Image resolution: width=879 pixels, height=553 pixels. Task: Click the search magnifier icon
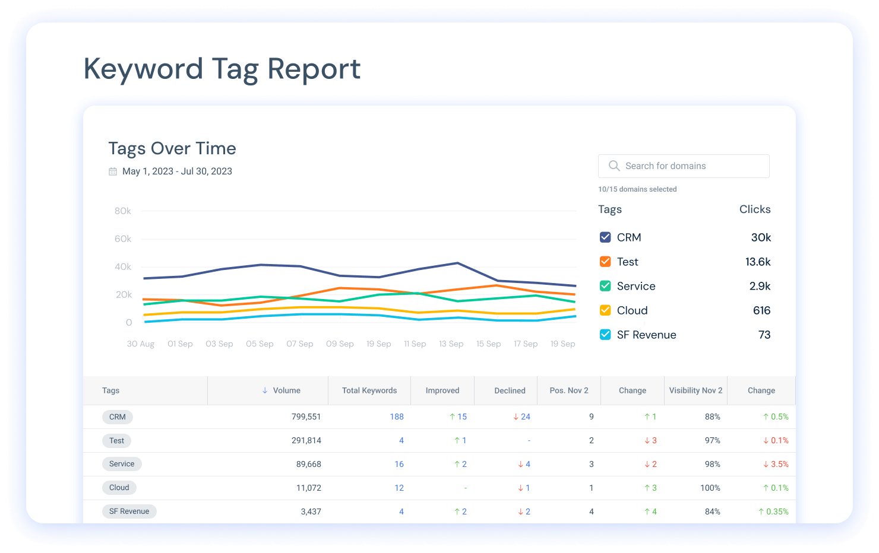614,166
